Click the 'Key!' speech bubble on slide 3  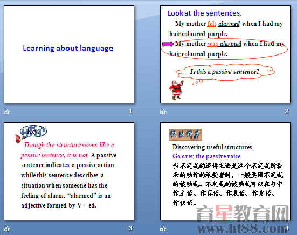33,132
